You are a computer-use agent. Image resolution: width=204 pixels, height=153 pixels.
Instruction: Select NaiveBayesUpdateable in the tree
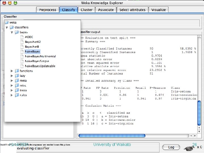click(40, 66)
